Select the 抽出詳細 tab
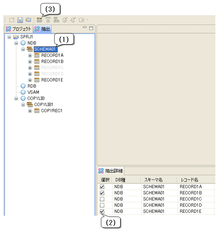The height and width of the screenshot is (232, 219). (x=110, y=171)
